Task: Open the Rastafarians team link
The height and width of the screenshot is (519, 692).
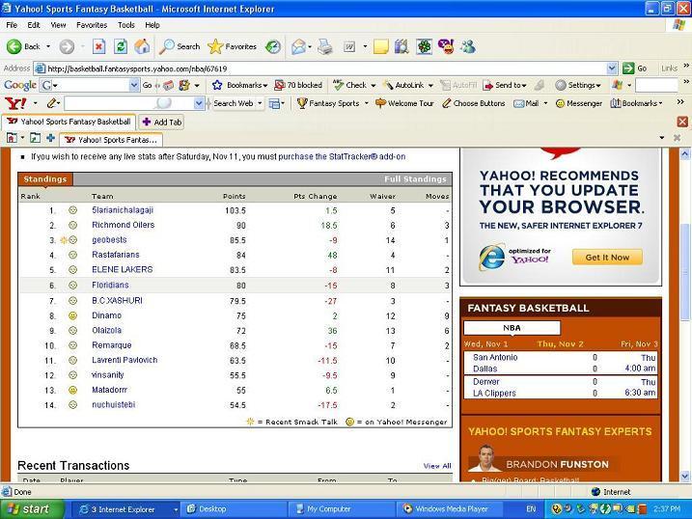Action: (x=116, y=255)
